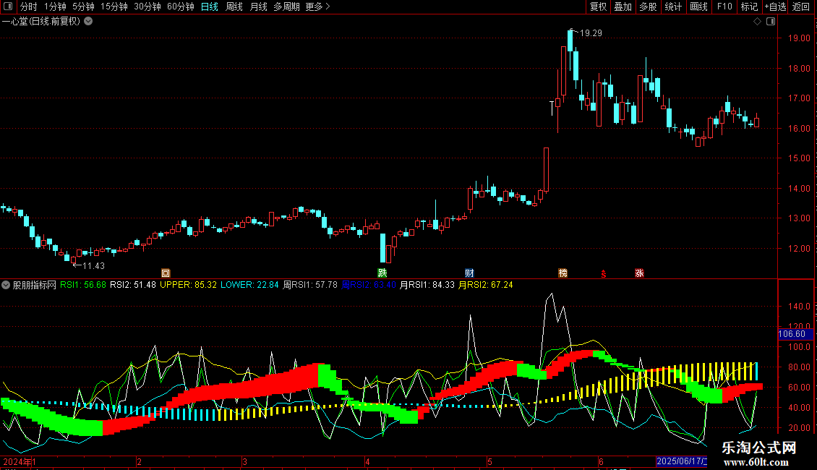Add stock via +自选 button
This screenshot has width=817, height=470.
[775, 7]
